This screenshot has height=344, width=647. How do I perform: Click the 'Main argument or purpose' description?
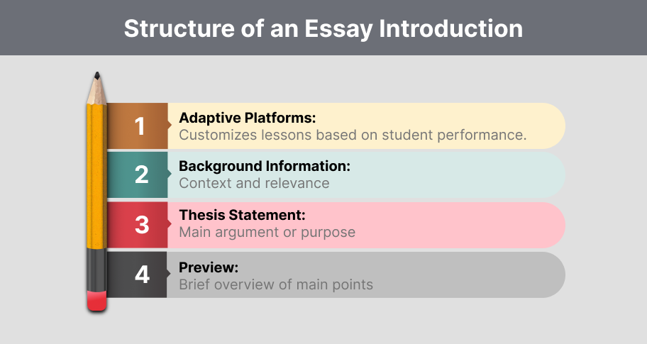coord(267,232)
